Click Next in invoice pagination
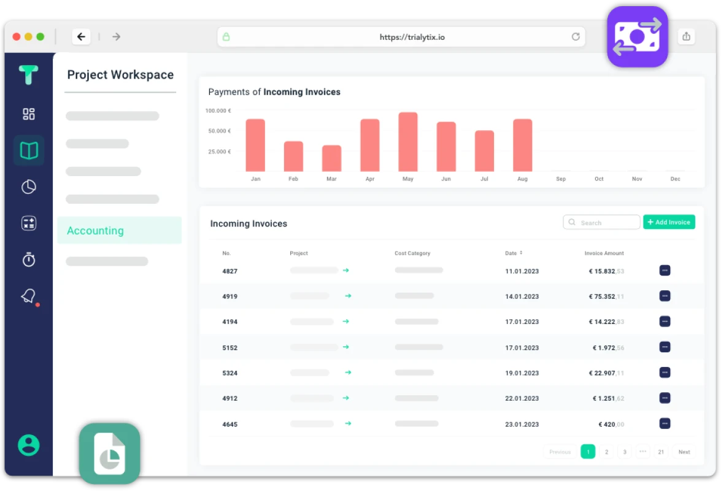Image resolution: width=721 pixels, height=491 pixels. (684, 452)
